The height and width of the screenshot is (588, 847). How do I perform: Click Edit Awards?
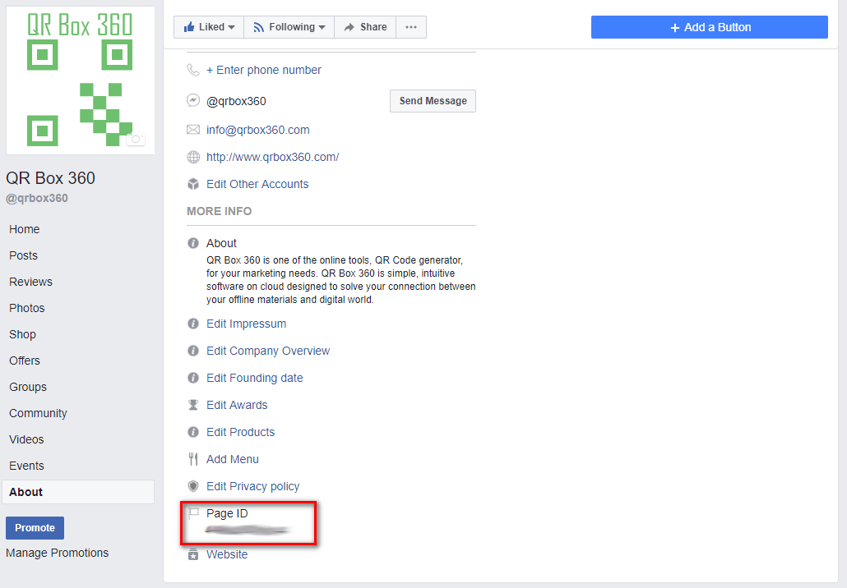(x=237, y=405)
